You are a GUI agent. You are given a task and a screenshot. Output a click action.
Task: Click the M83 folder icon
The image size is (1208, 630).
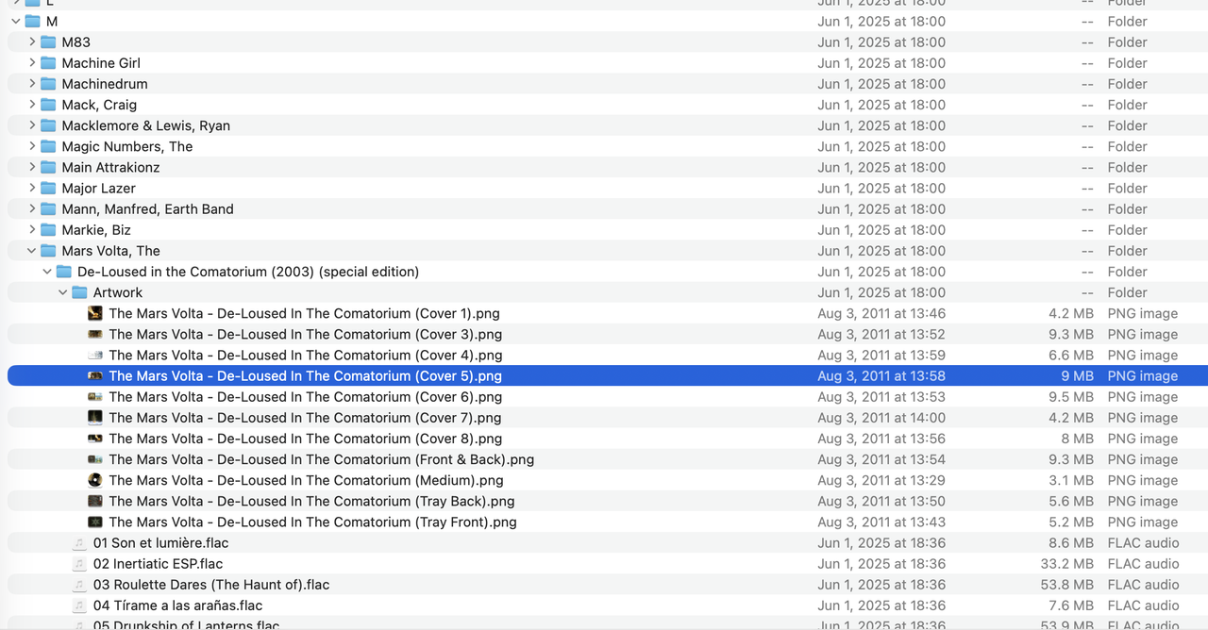point(48,41)
